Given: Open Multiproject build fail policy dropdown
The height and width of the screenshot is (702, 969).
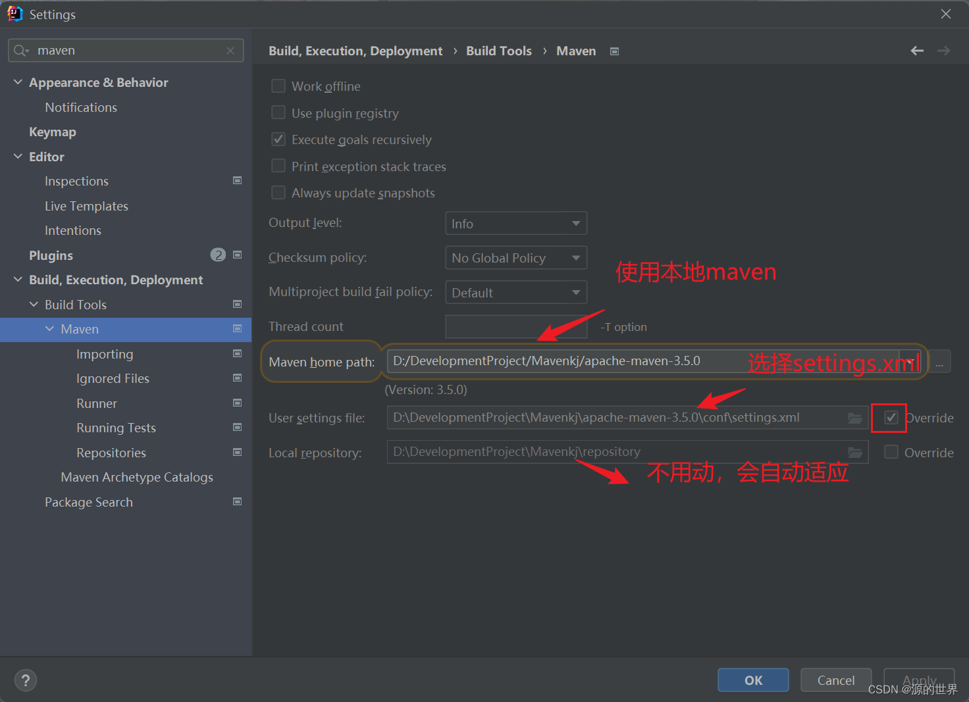Looking at the screenshot, I should [516, 292].
